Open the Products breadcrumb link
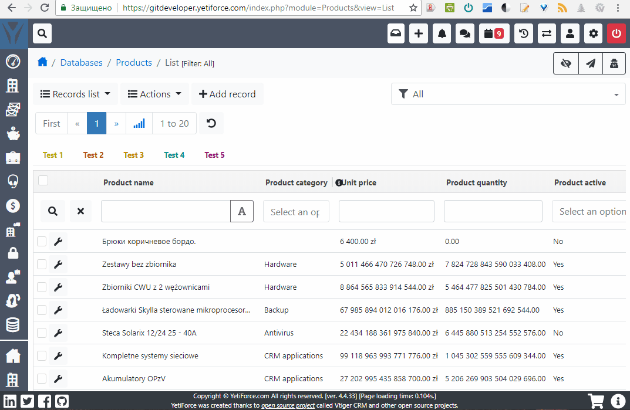This screenshot has height=410, width=630. [134, 63]
